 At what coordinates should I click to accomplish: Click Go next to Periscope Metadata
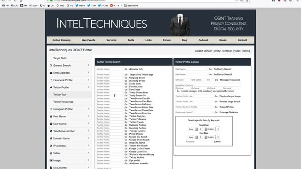[216, 112]
